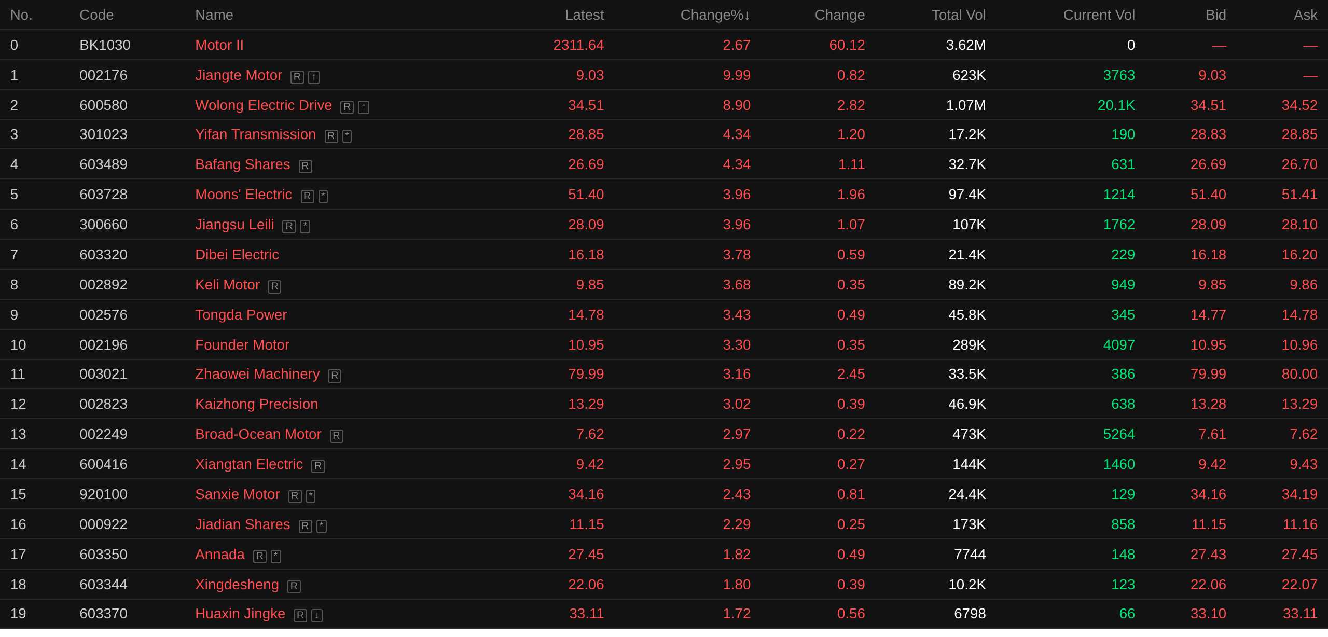Sort by the Total Vol column header
1328x637 pixels.
[959, 15]
